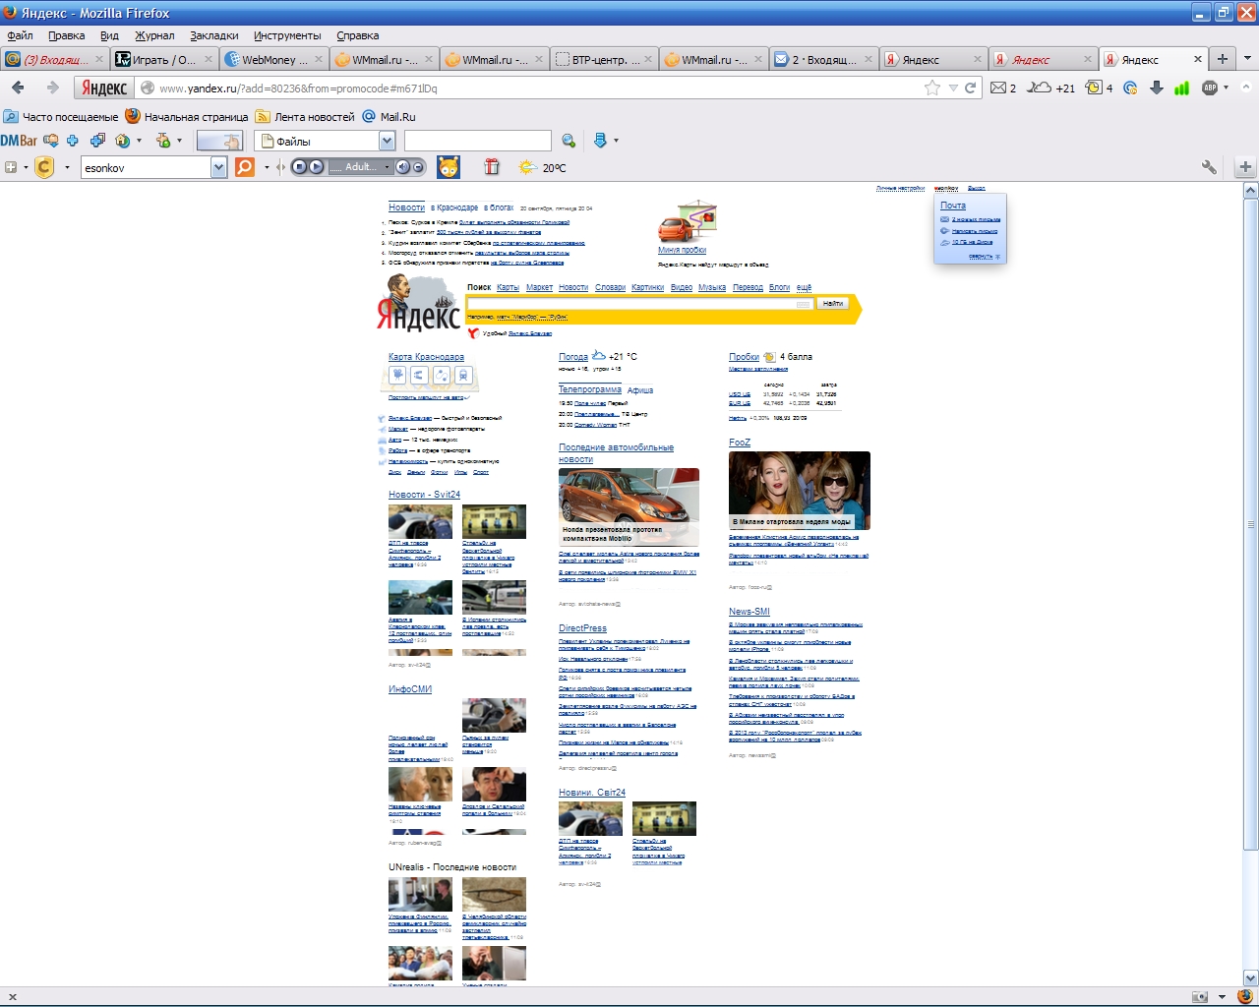Open the Adblock Plus dropdown arrow
Image resolution: width=1259 pixels, height=1007 pixels.
click(x=1226, y=88)
